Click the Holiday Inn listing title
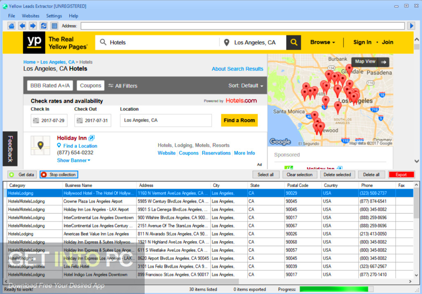Viewport: 422px width, 294px height. click(72, 138)
